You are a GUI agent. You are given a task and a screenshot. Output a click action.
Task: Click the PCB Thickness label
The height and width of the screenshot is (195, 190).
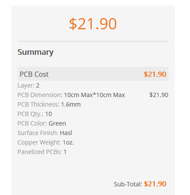point(38,104)
